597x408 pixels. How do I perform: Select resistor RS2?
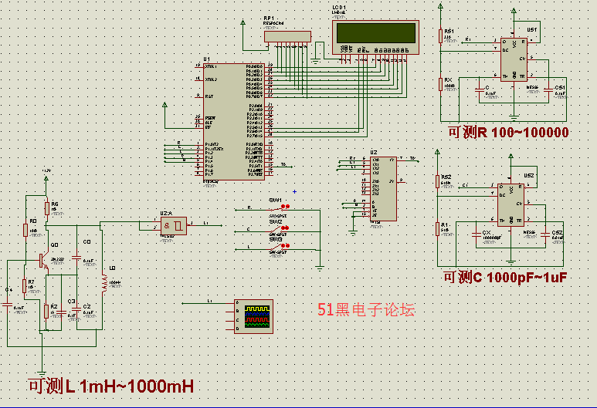click(437, 181)
